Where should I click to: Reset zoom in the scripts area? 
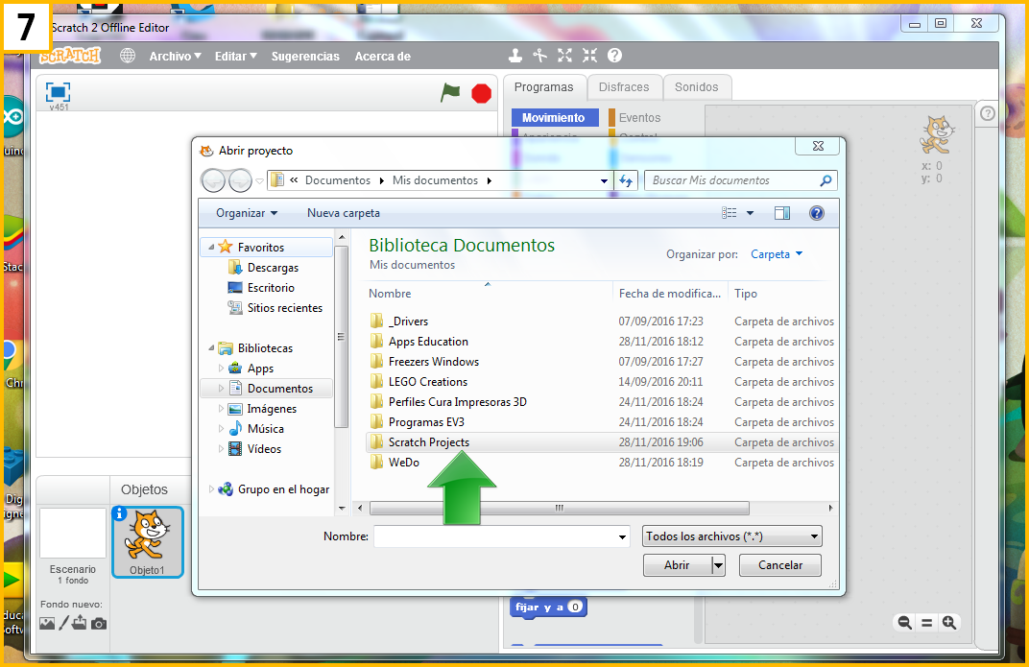[x=926, y=623]
